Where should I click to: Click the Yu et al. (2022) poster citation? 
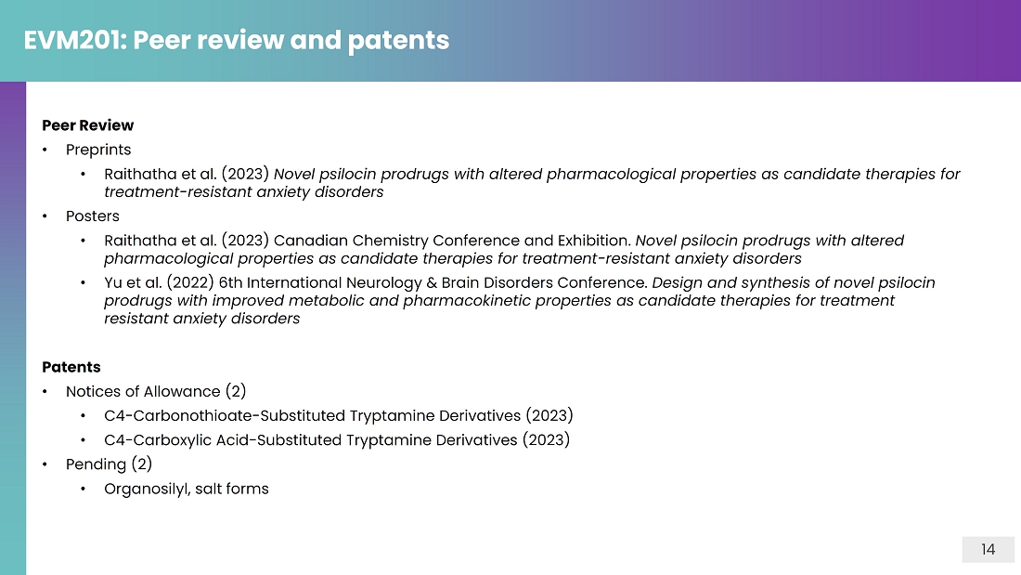click(x=520, y=301)
